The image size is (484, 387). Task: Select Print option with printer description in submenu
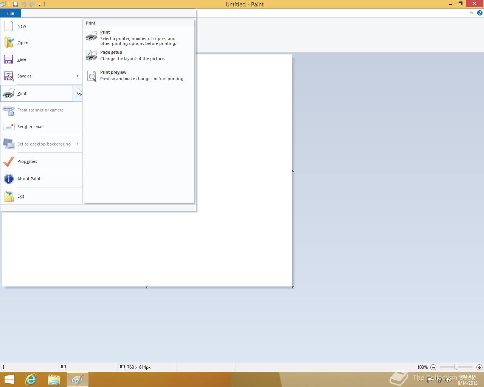pos(138,38)
